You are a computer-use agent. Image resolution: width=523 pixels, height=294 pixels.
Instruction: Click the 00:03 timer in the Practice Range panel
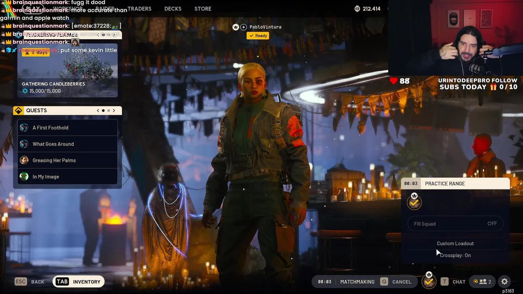click(x=411, y=184)
